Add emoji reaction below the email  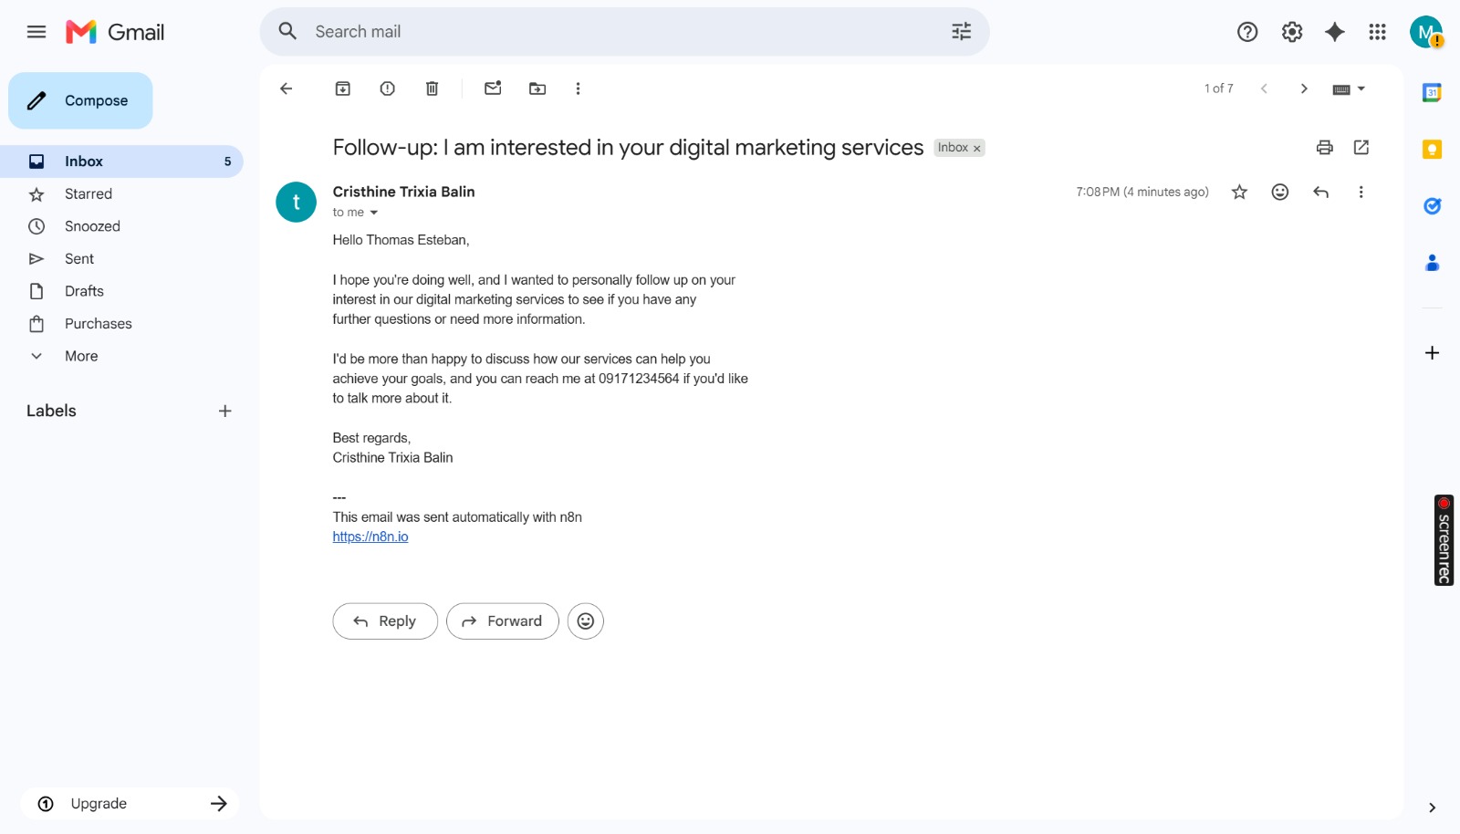click(x=586, y=621)
